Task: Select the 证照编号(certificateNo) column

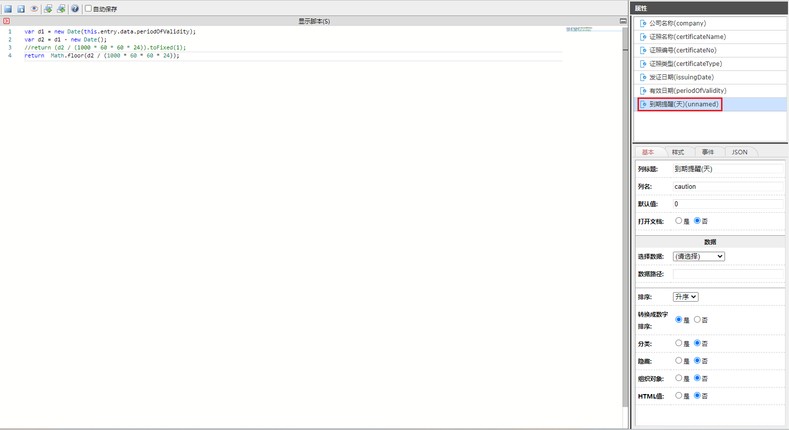Action: (710, 50)
